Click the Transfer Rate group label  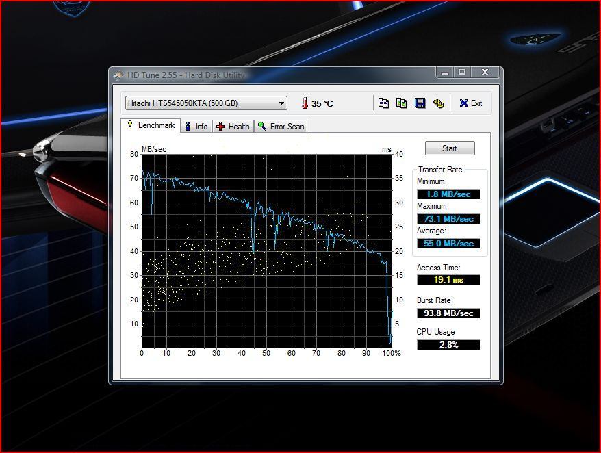pos(440,170)
